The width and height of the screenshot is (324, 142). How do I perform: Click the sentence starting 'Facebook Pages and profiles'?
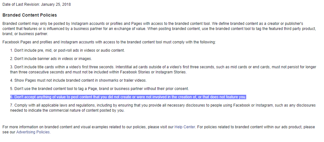tap(109, 42)
